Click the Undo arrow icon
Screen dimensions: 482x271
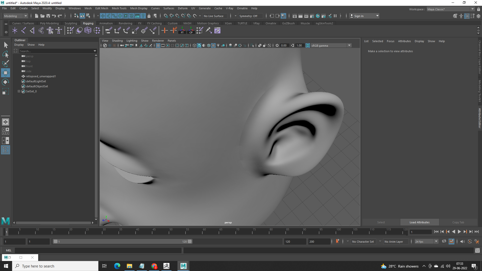click(54, 16)
